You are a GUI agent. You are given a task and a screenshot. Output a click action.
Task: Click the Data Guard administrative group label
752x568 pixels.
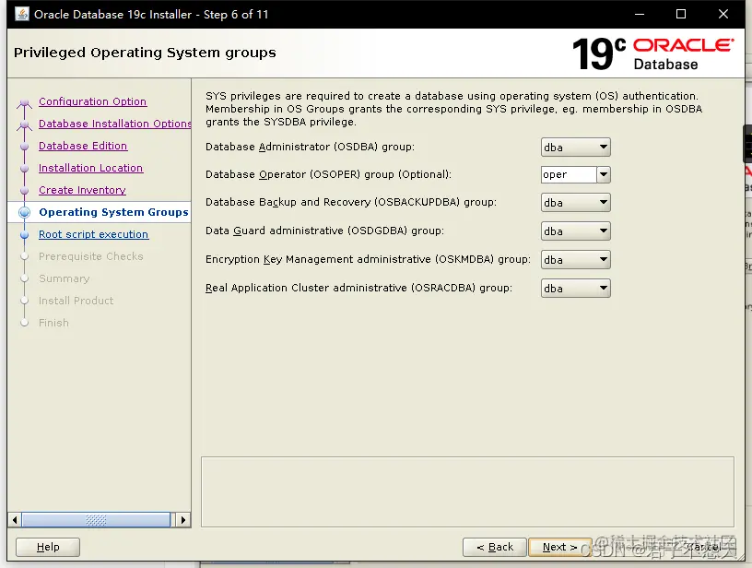(324, 231)
